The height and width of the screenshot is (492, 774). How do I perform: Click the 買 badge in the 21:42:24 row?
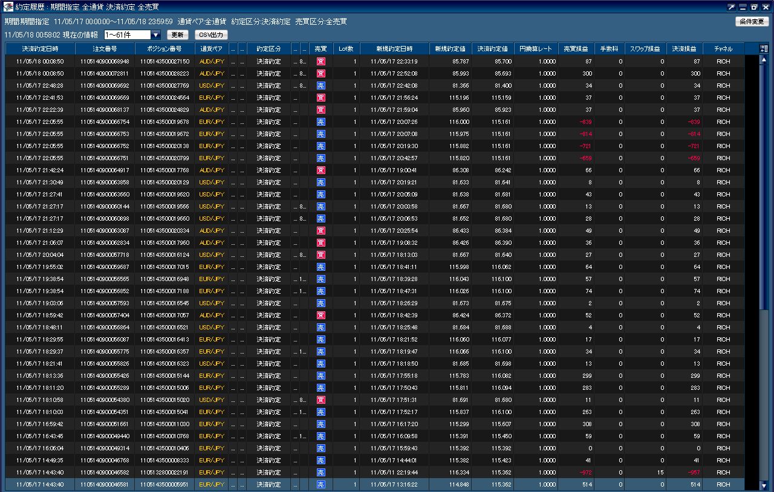click(x=321, y=170)
